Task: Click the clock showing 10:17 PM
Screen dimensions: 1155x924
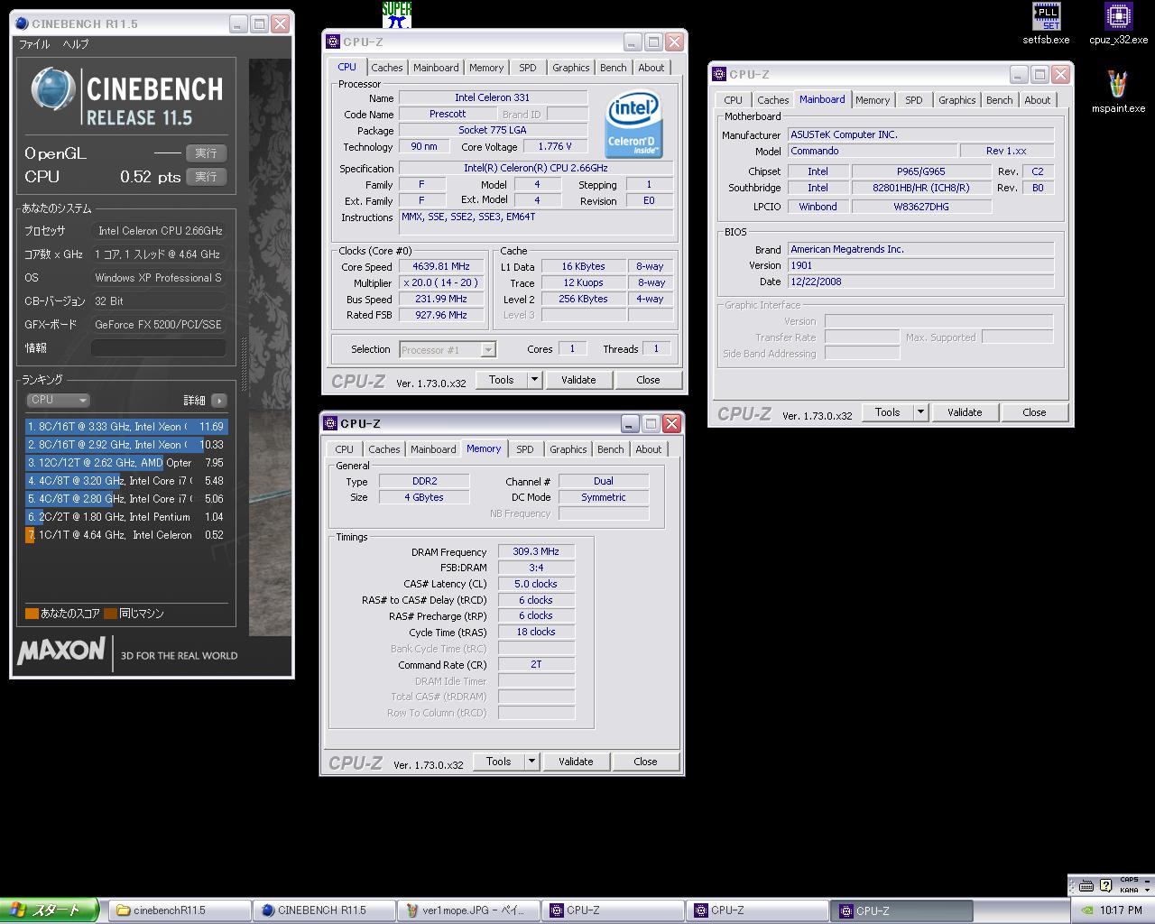Action: (x=1122, y=910)
